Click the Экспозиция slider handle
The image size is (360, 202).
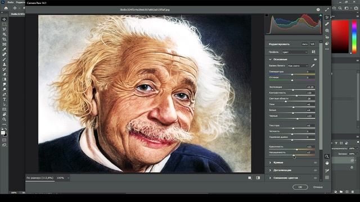(x=292, y=90)
